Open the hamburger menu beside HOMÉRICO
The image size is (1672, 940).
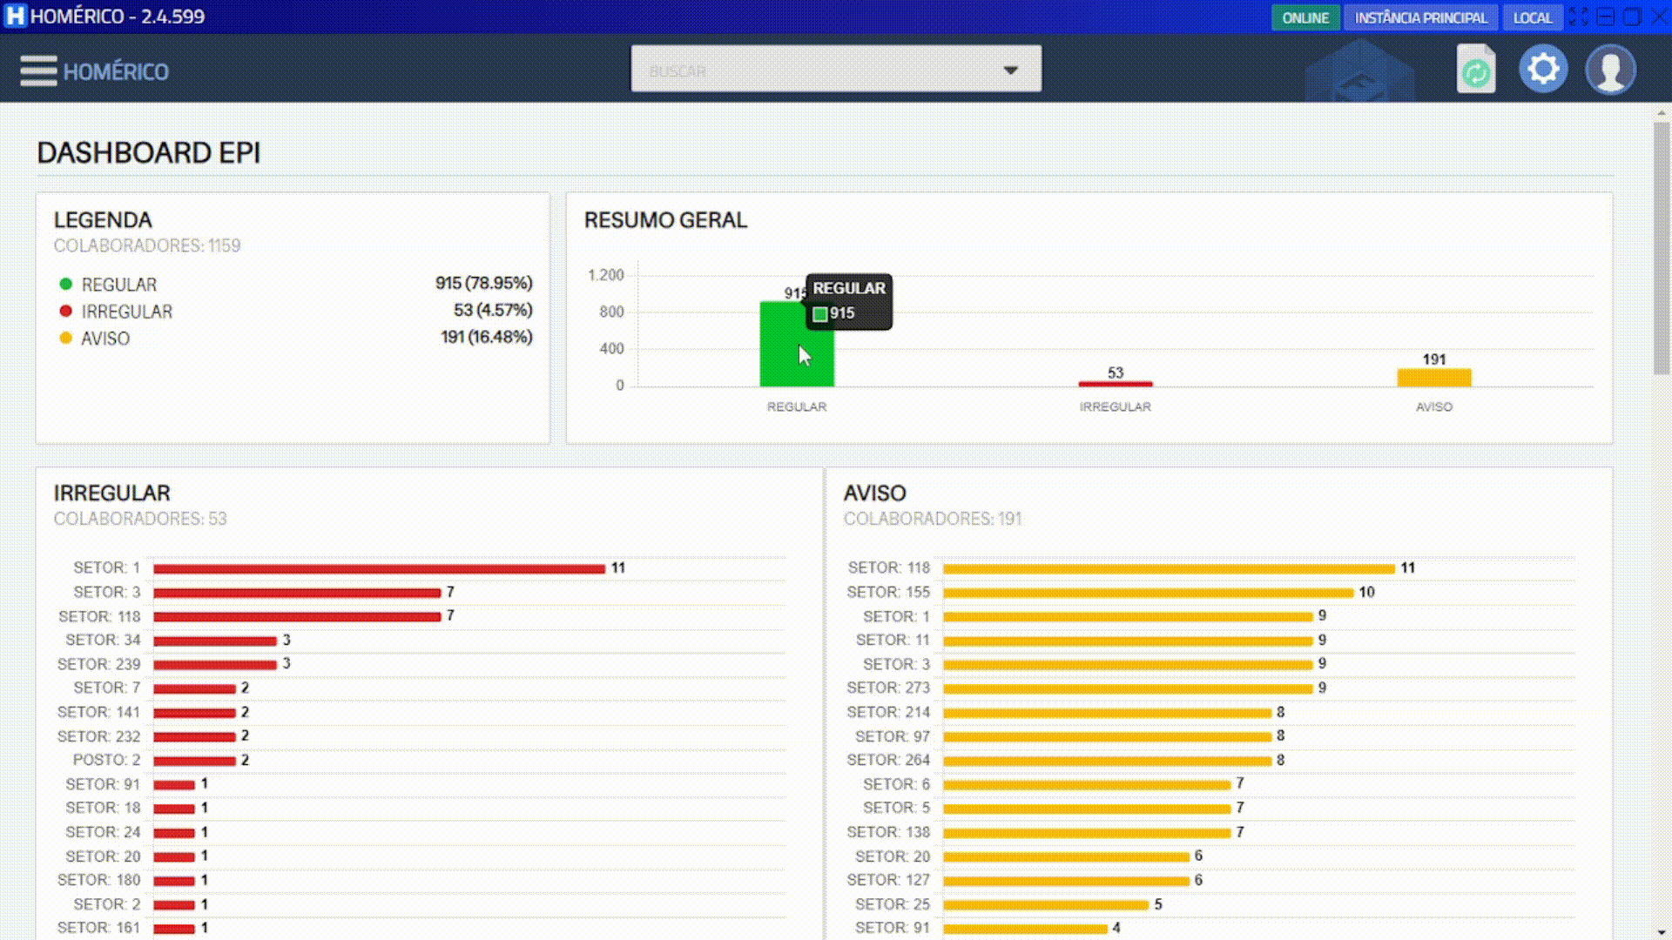(38, 70)
